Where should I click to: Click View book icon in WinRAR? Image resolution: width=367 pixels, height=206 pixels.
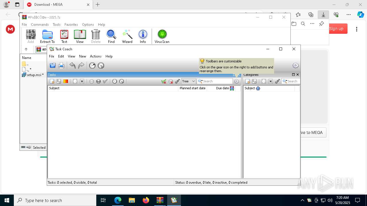pos(80,36)
